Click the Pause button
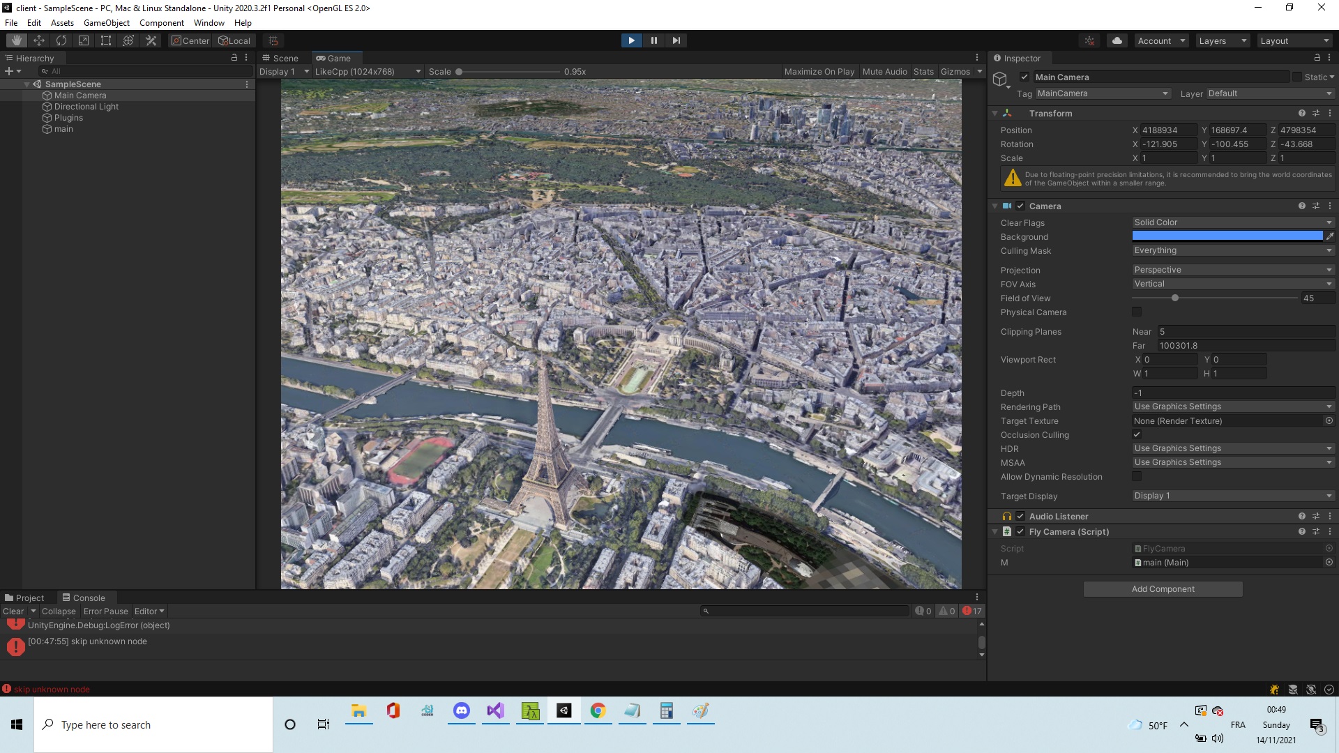This screenshot has height=753, width=1339. 653,40
